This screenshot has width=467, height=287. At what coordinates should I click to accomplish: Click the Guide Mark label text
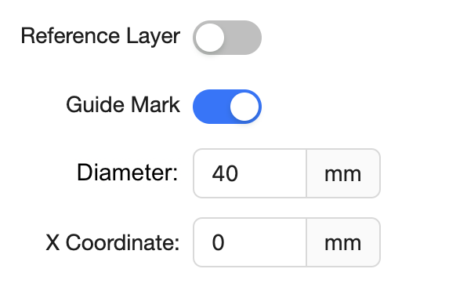tap(123, 104)
